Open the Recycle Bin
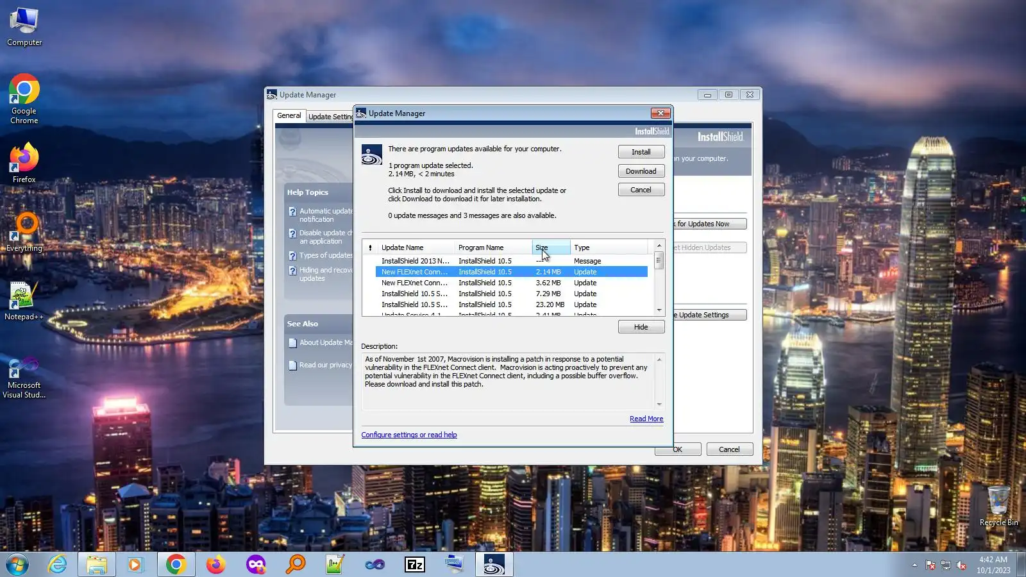Image resolution: width=1026 pixels, height=577 pixels. click(x=998, y=506)
